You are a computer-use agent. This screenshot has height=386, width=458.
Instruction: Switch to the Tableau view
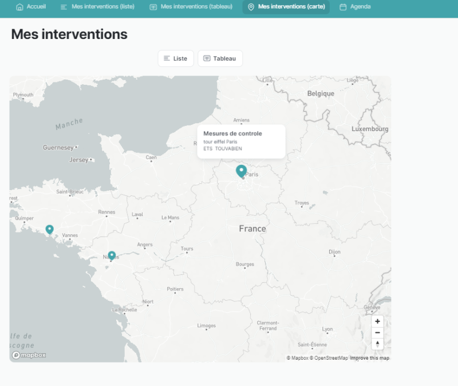(220, 58)
